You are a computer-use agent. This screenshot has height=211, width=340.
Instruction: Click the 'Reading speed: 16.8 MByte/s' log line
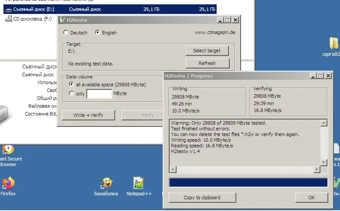pyautogui.click(x=202, y=146)
